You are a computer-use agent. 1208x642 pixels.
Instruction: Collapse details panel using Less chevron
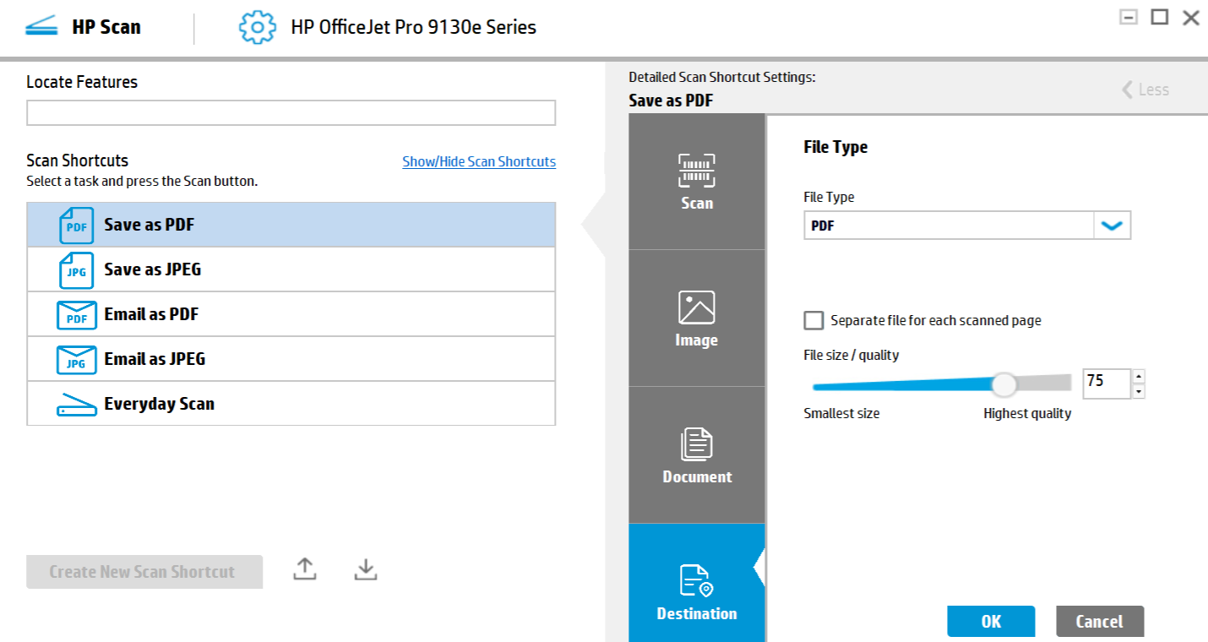(1145, 89)
